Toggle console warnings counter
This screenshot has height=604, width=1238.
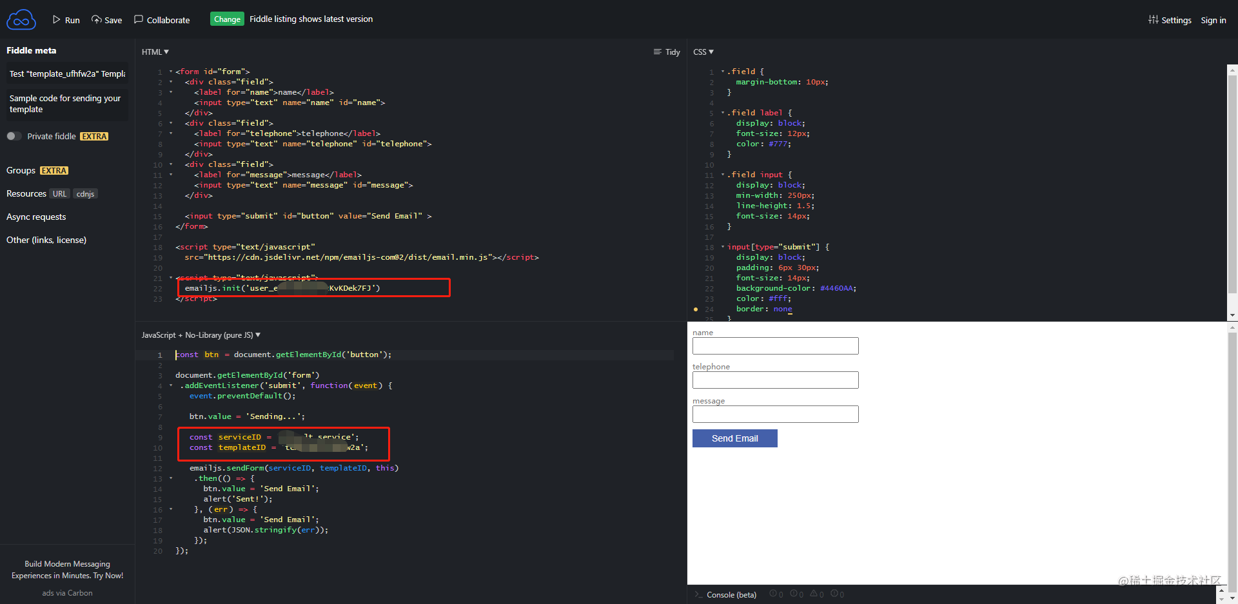tap(816, 594)
